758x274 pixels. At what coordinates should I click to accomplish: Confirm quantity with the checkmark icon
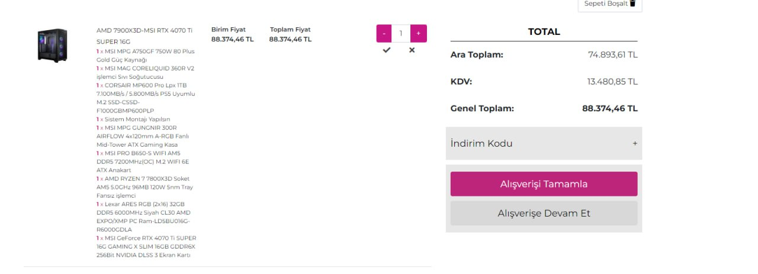coord(387,50)
